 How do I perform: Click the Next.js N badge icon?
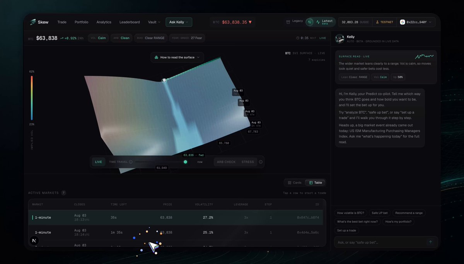pos(34,240)
